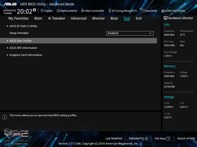Screen dimensions: 197x147
Task: Open Search on FAQ
Action: coord(186,139)
